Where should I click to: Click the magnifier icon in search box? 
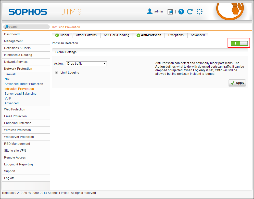click(7, 27)
